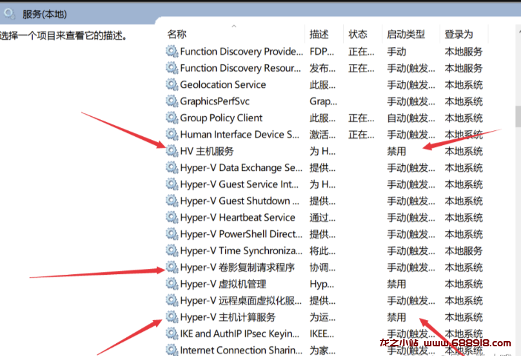
Task: Click the Internet Connection Sharing gear icon
Action: pyautogui.click(x=172, y=350)
